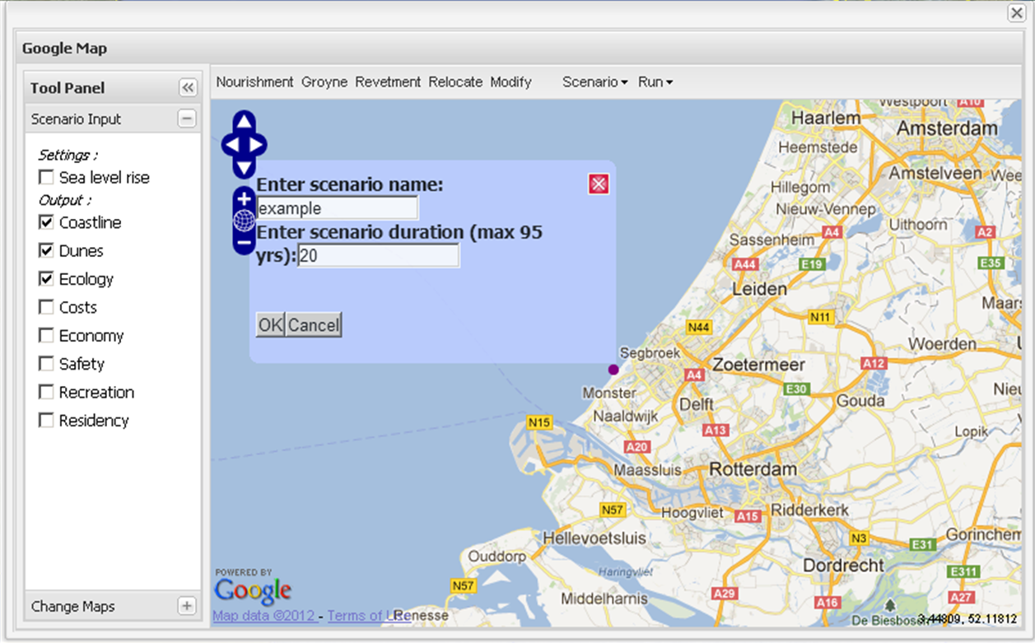Click the N11 road shield
The height and width of the screenshot is (643, 1035).
click(x=821, y=317)
